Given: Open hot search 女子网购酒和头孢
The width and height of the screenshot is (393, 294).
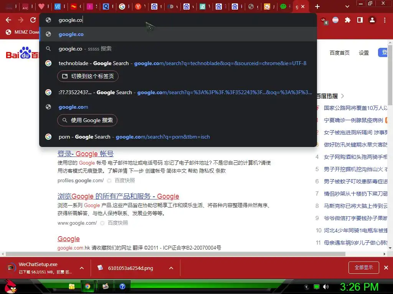Looking at the screenshot, I should [355, 157].
